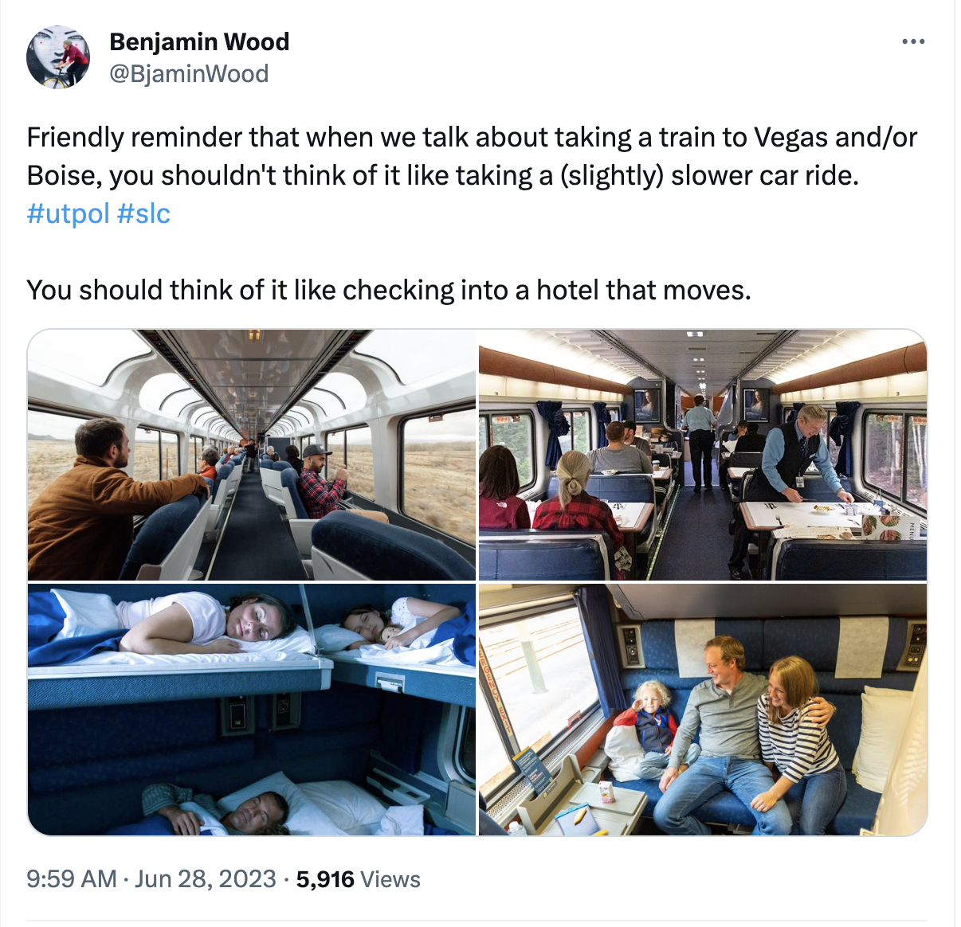Click the 'hotel that moves' sentence
The width and height of the screenshot is (961, 927).
pos(389,290)
